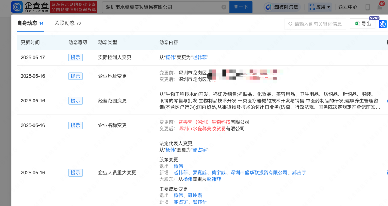Click the magnifier icon in keyword search
Image resolution: width=388 pixels, height=206 pixels.
click(290, 24)
